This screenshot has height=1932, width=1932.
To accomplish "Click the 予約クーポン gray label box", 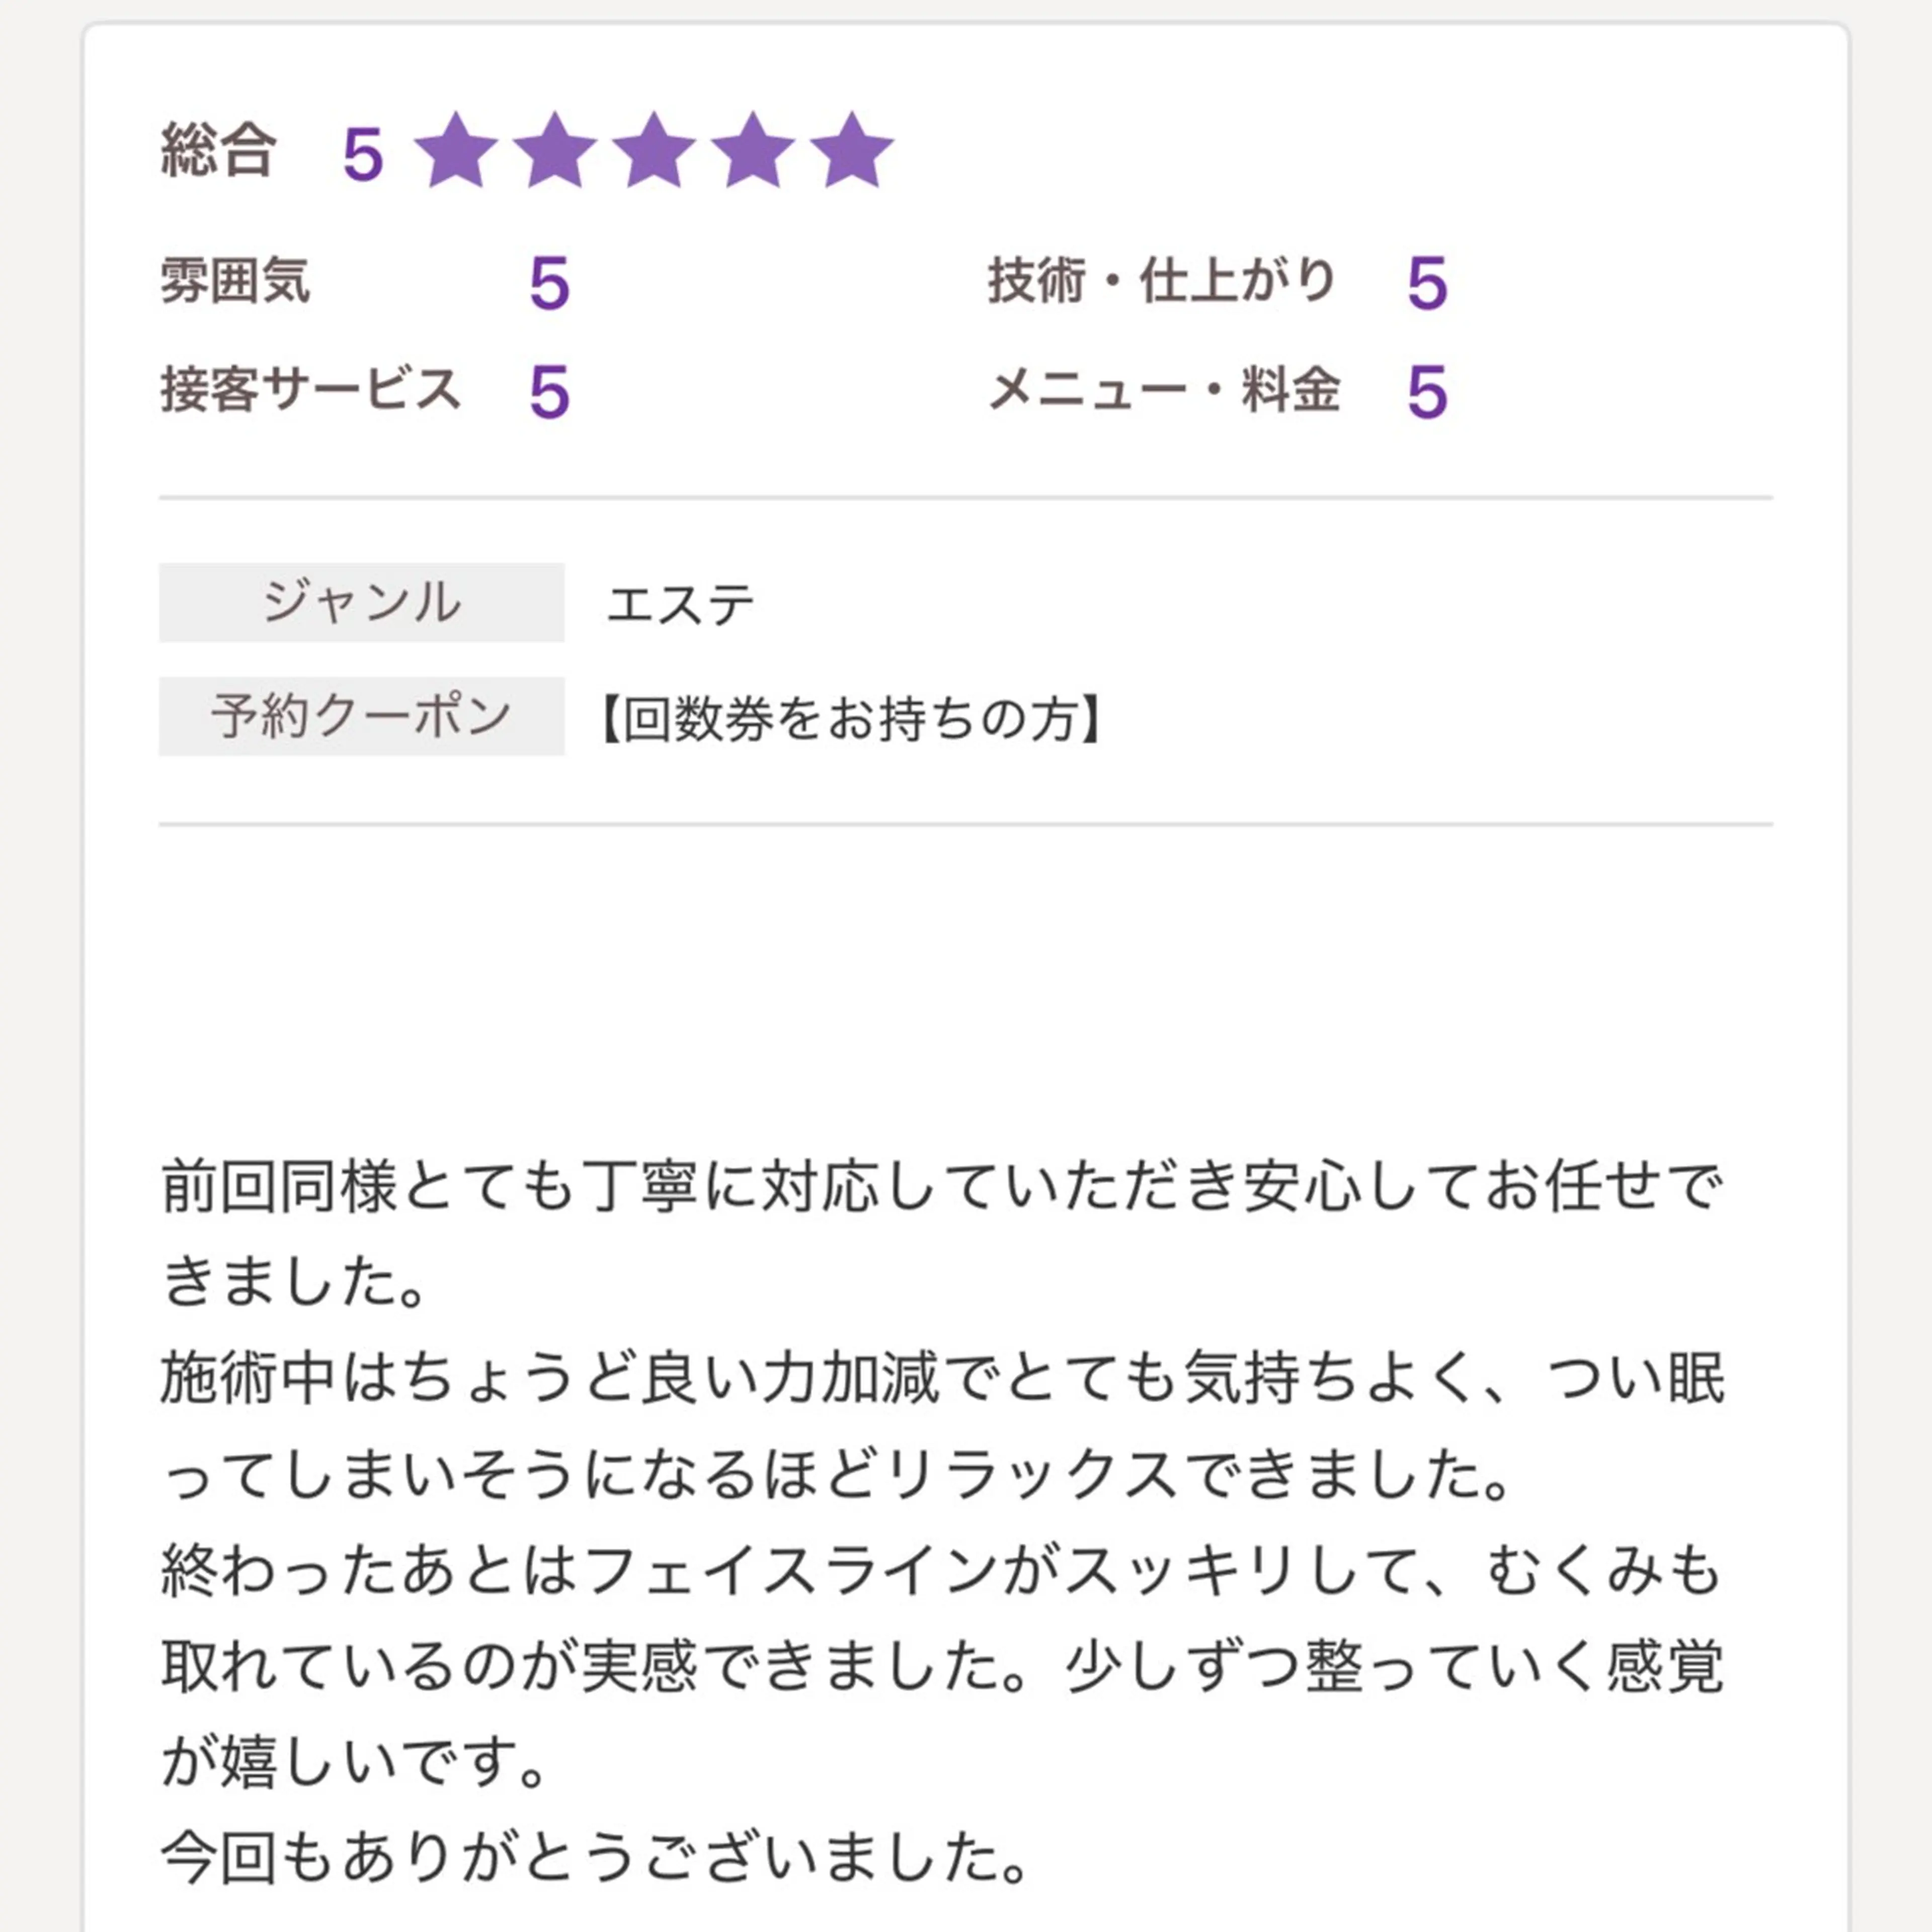I will tap(361, 716).
